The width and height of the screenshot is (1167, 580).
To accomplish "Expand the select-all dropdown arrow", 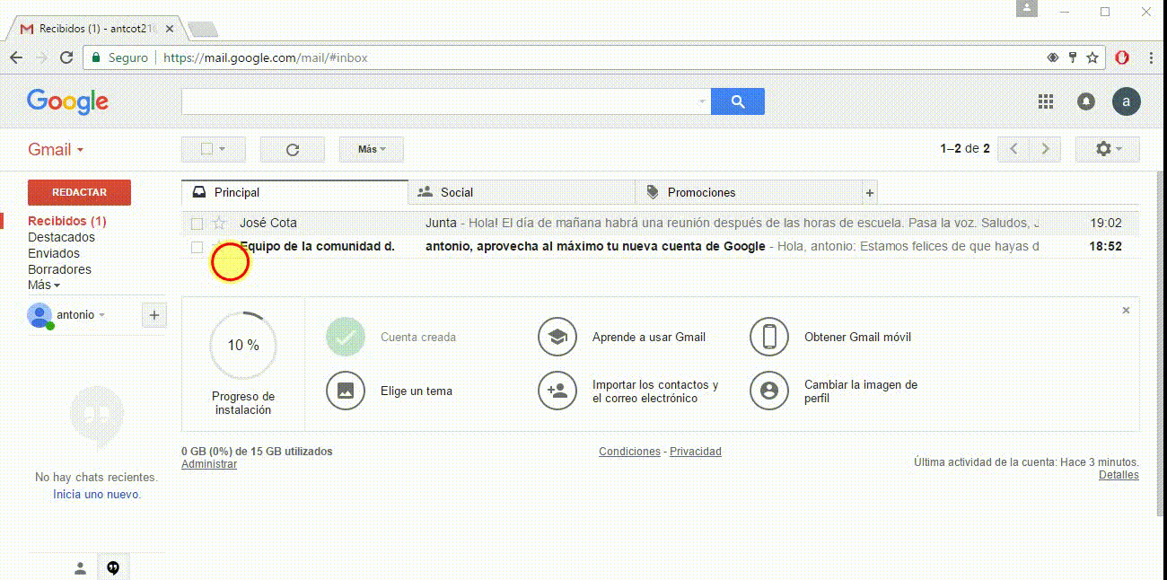I will (x=222, y=150).
